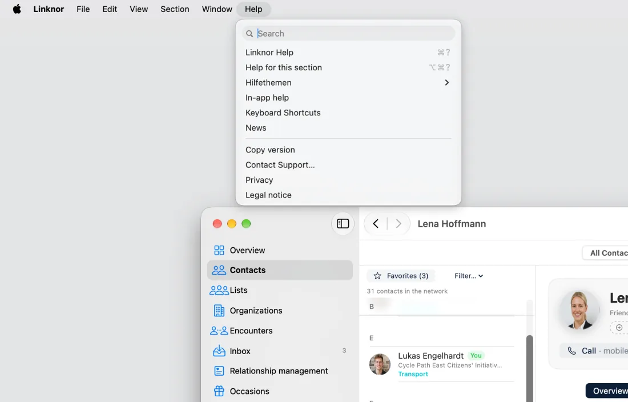This screenshot has height=402, width=628.
Task: Open the File menu
Action: [x=83, y=9]
